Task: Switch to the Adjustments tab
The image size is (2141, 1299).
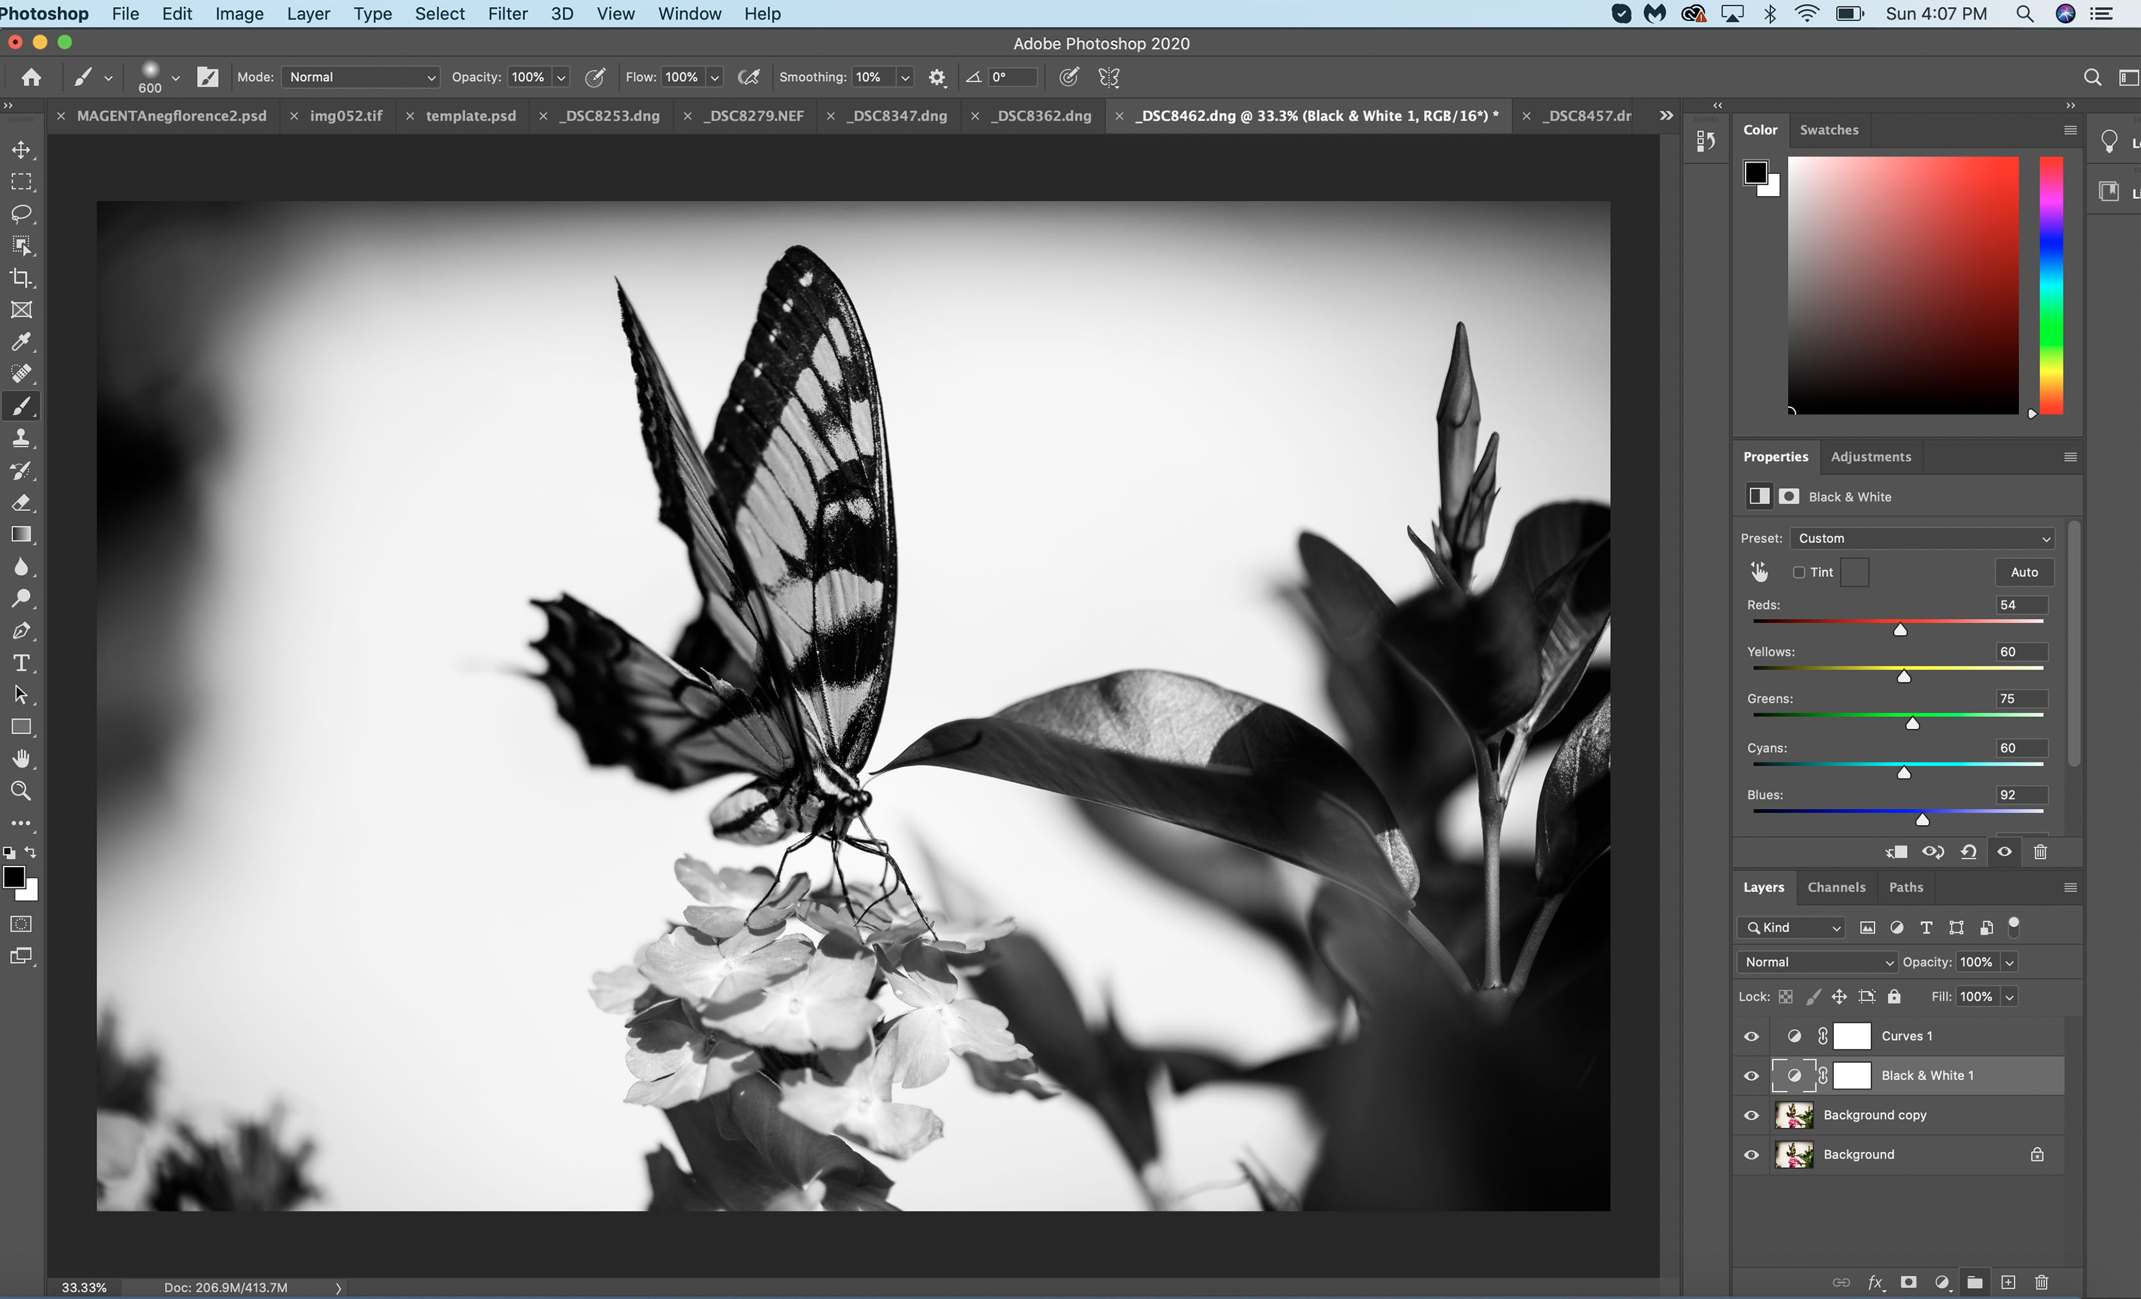Action: pyautogui.click(x=1871, y=457)
